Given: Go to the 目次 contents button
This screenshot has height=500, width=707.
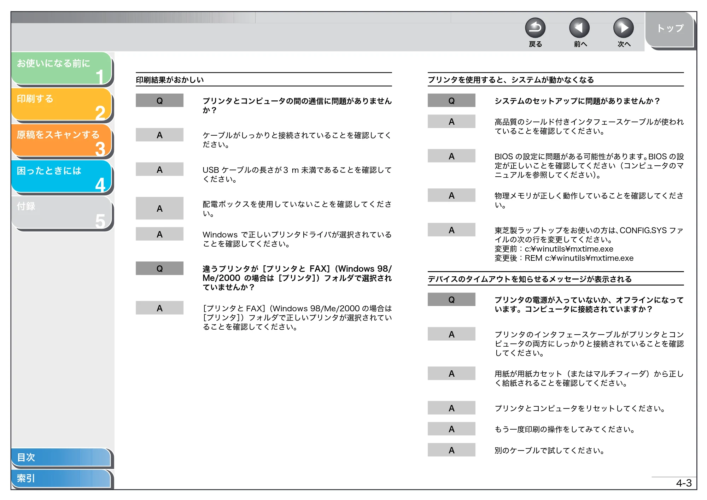Looking at the screenshot, I should click(61, 457).
